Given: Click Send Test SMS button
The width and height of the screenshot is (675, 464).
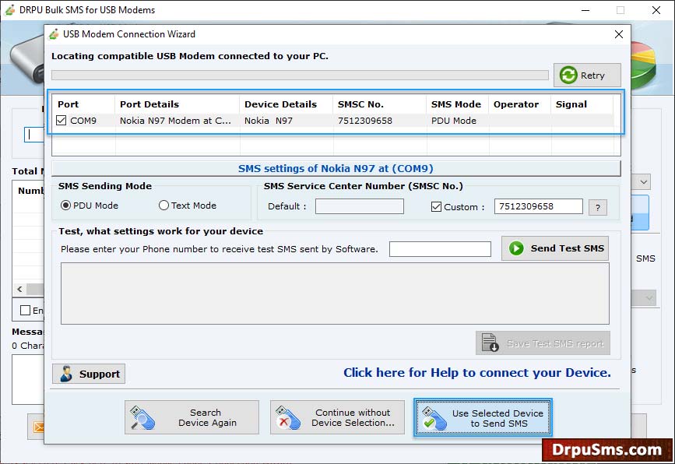Looking at the screenshot, I should (555, 248).
